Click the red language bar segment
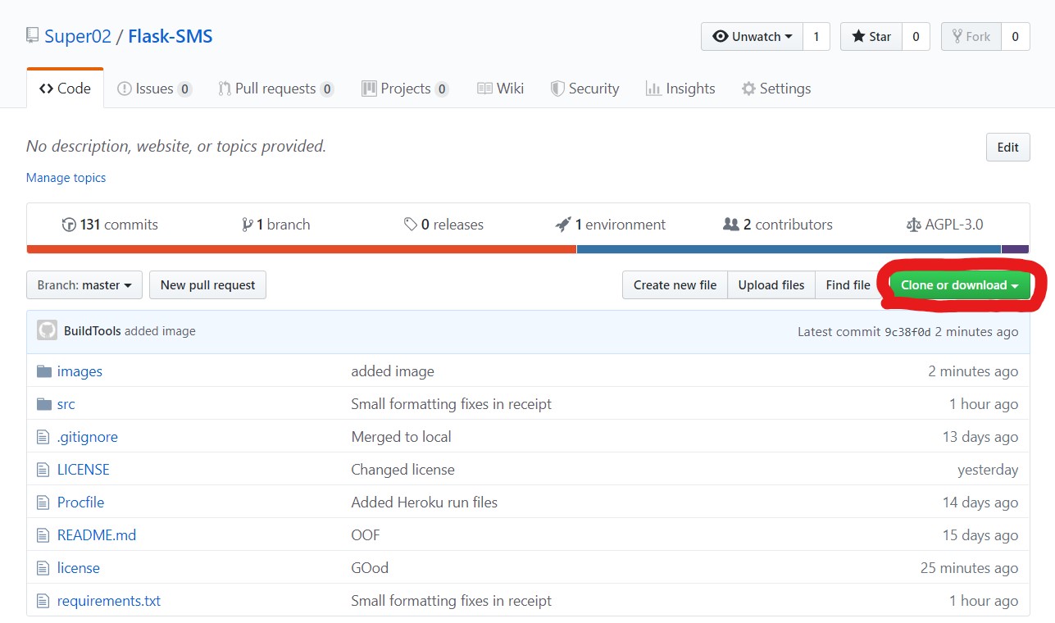The height and width of the screenshot is (623, 1055). pyautogui.click(x=302, y=249)
